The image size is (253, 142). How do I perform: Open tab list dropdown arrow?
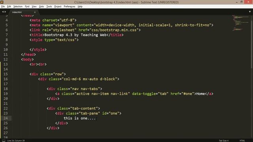point(250,12)
